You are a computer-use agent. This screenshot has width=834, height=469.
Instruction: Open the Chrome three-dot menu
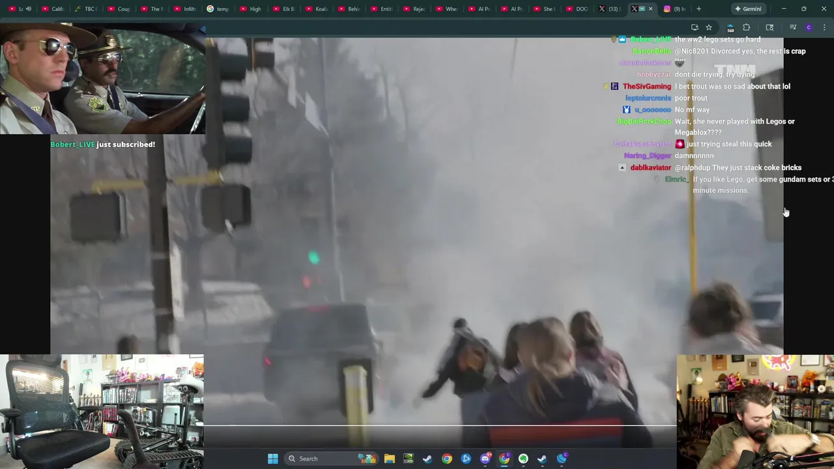coord(824,27)
